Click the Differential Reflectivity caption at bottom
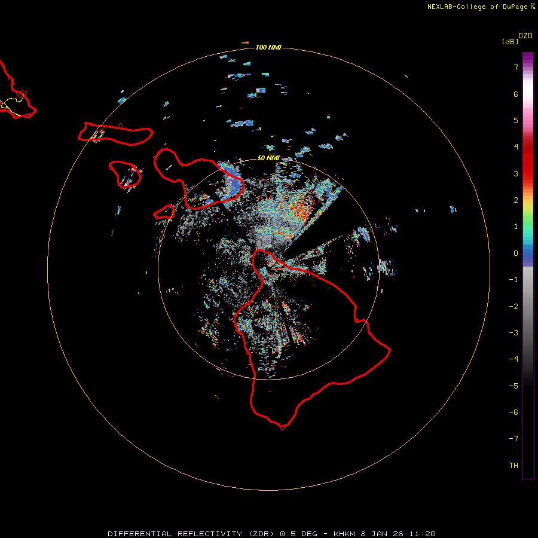 (271, 534)
